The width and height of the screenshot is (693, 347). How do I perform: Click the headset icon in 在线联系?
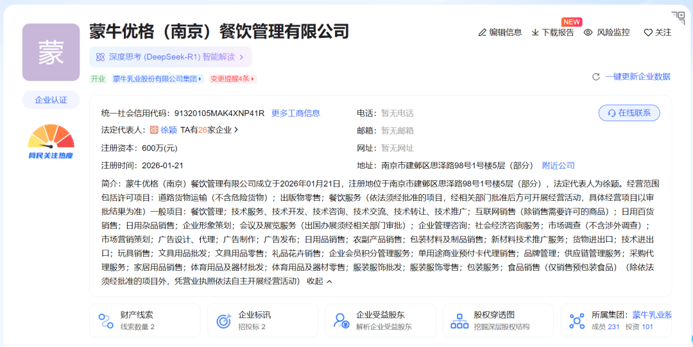(612, 113)
